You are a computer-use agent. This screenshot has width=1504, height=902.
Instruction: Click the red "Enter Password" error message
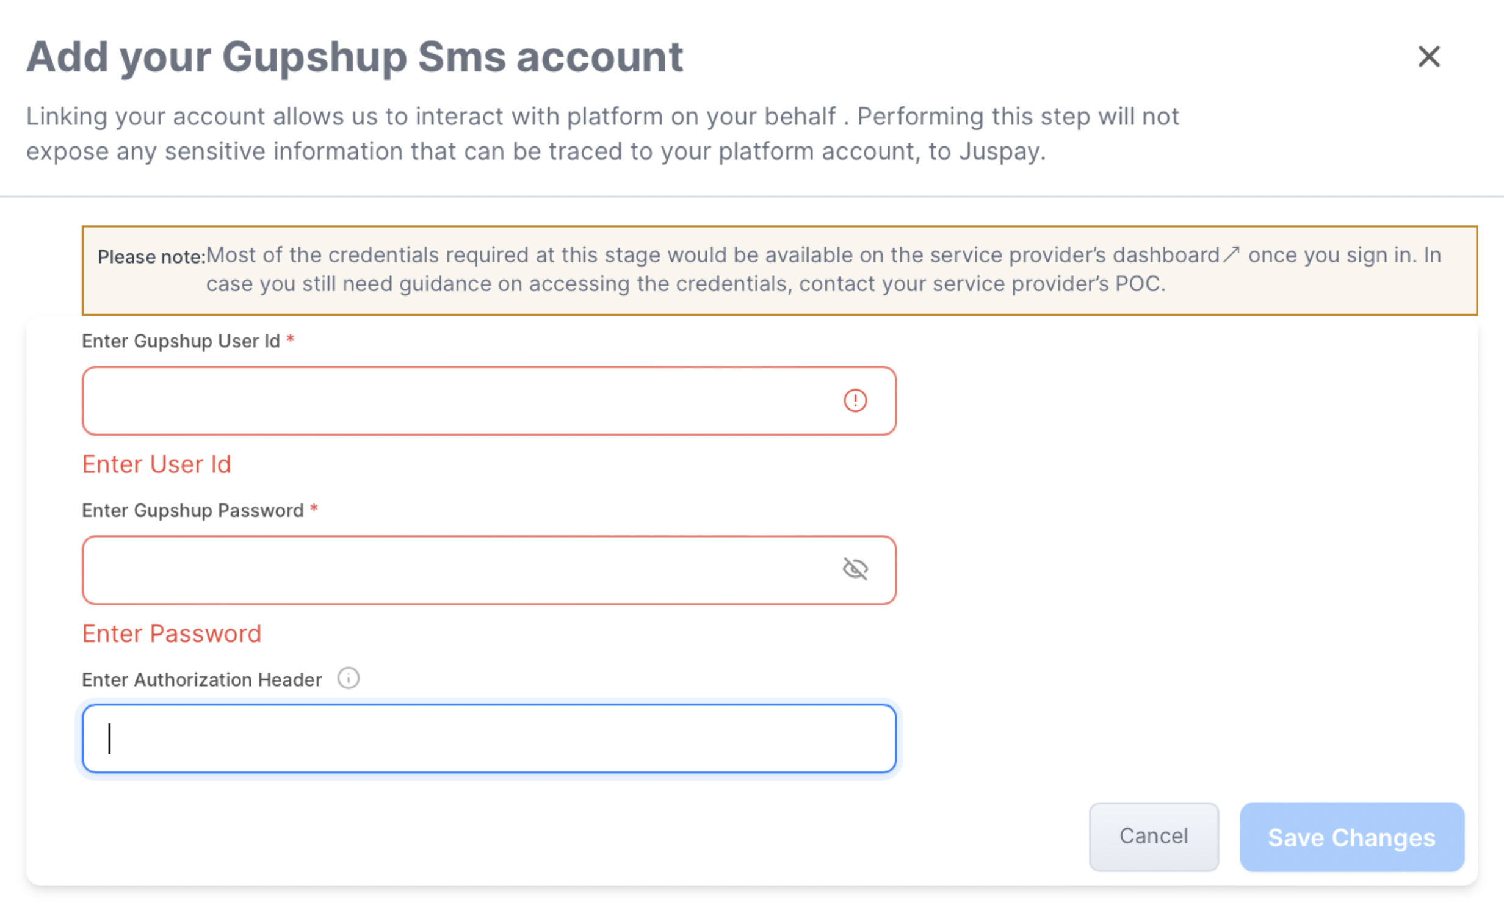172,633
